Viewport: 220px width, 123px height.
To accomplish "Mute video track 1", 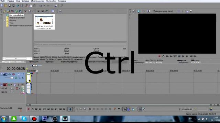I will (19, 74).
